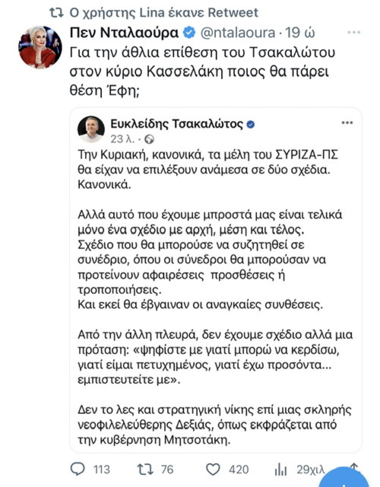This screenshot has width=380, height=487.
Task: Expand the quoted post's three-dot menu
Action: tap(347, 122)
